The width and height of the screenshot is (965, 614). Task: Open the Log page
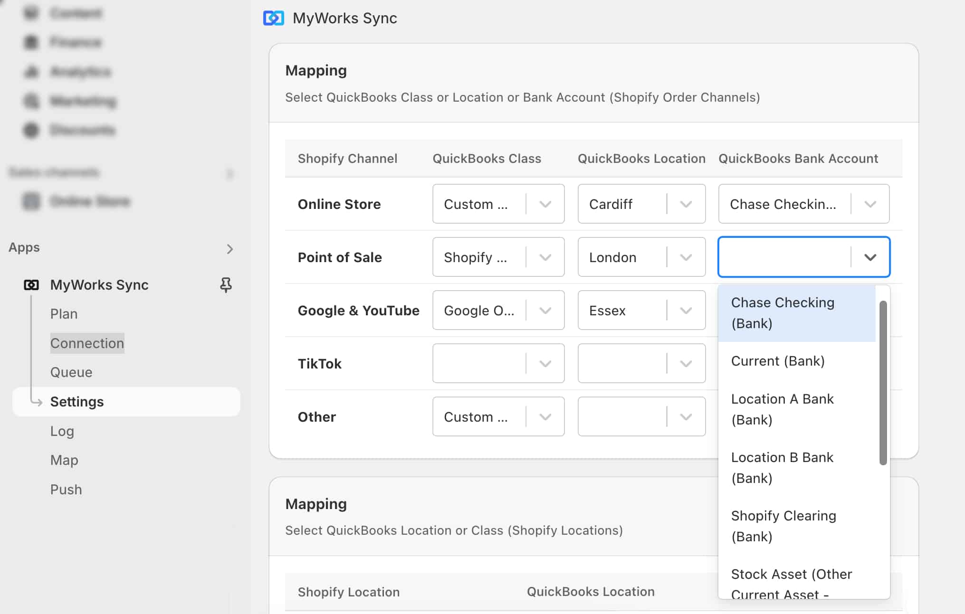[x=62, y=431]
